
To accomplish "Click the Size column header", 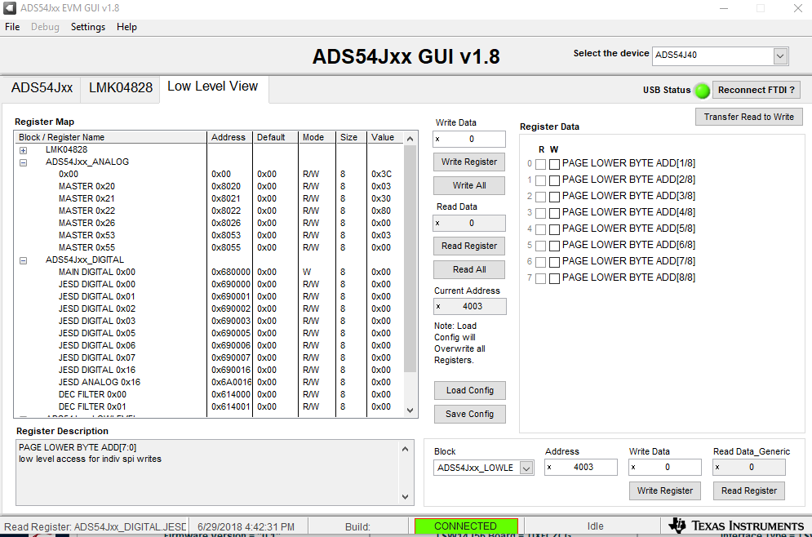I will 352,137.
